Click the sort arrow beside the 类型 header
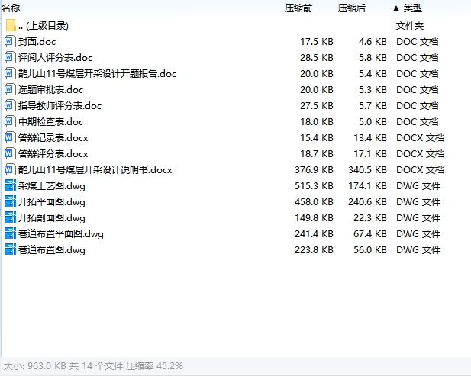The image size is (471, 376). [396, 8]
